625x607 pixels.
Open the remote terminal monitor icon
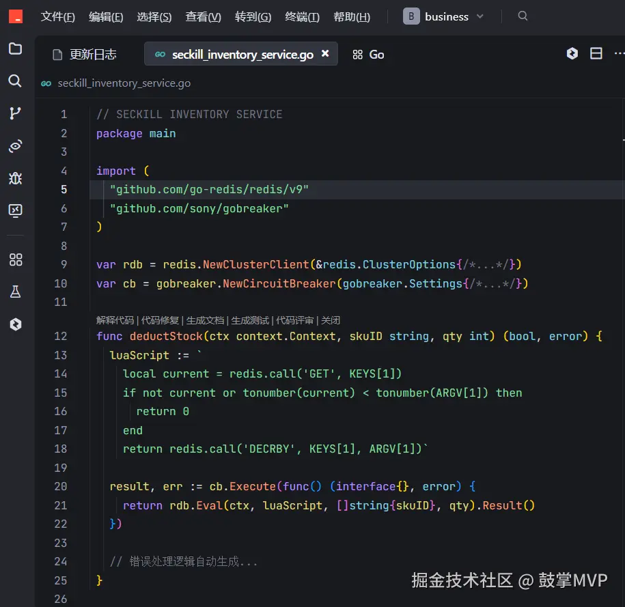(x=15, y=210)
